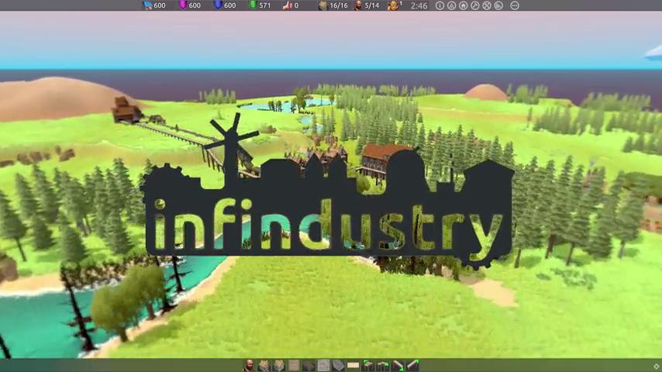Click the light-blue crystal resource icon

tap(148, 5)
